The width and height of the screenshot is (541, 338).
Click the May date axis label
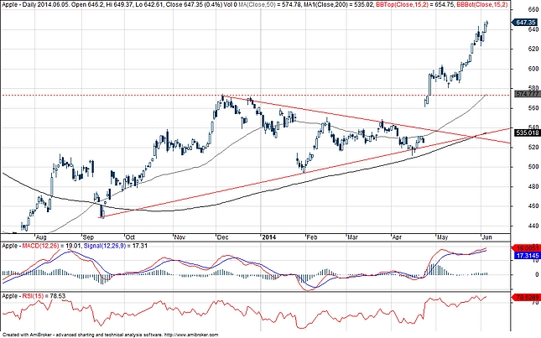click(442, 237)
